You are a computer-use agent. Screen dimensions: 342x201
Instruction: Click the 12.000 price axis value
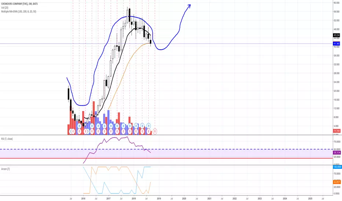point(336,109)
